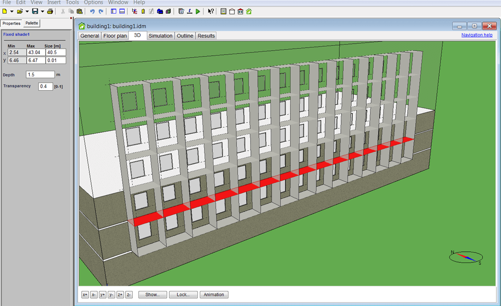501x306 pixels.
Task: Expand the Open file dropdown arrow
Action: (27, 11)
